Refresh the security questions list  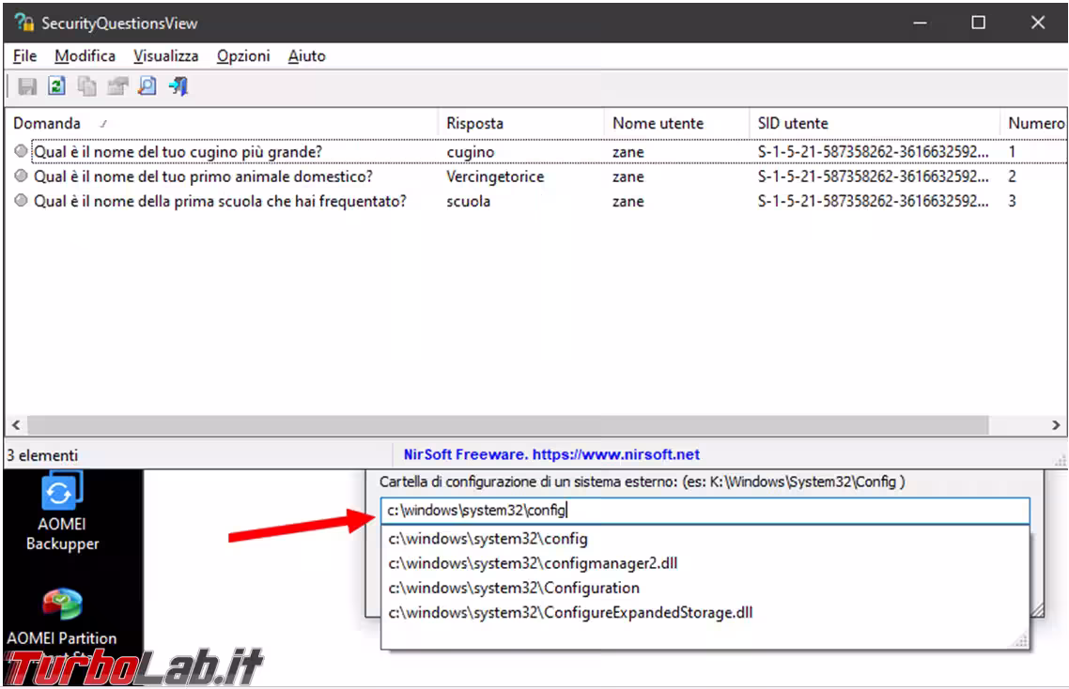(x=56, y=86)
